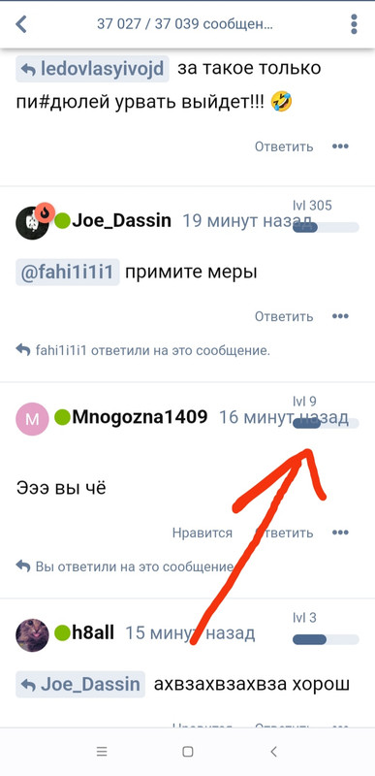375x776 pixels.
Task: Open more options for Mnogozna1409's message
Action: pos(340,533)
